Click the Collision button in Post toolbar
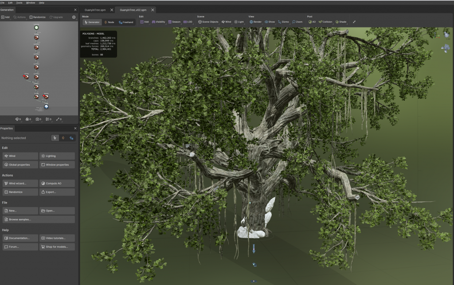Viewport: 454px width, 285px height. [x=325, y=22]
